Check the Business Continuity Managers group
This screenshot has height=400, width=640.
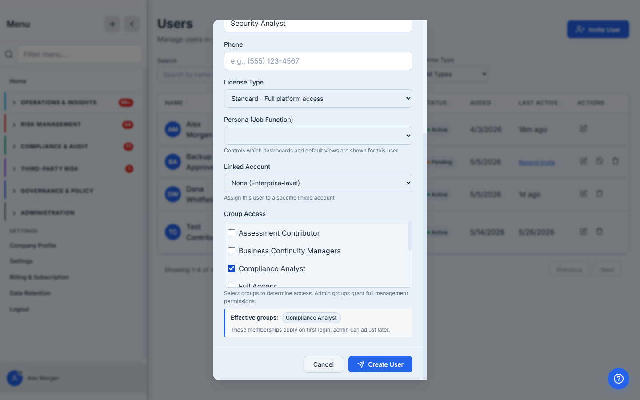[232, 251]
